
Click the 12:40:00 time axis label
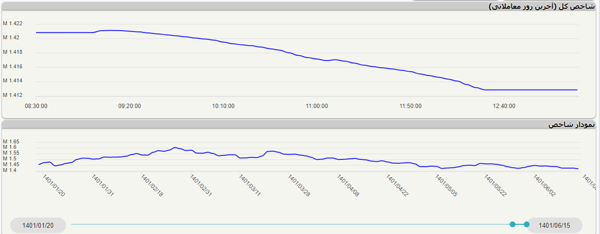tap(504, 106)
